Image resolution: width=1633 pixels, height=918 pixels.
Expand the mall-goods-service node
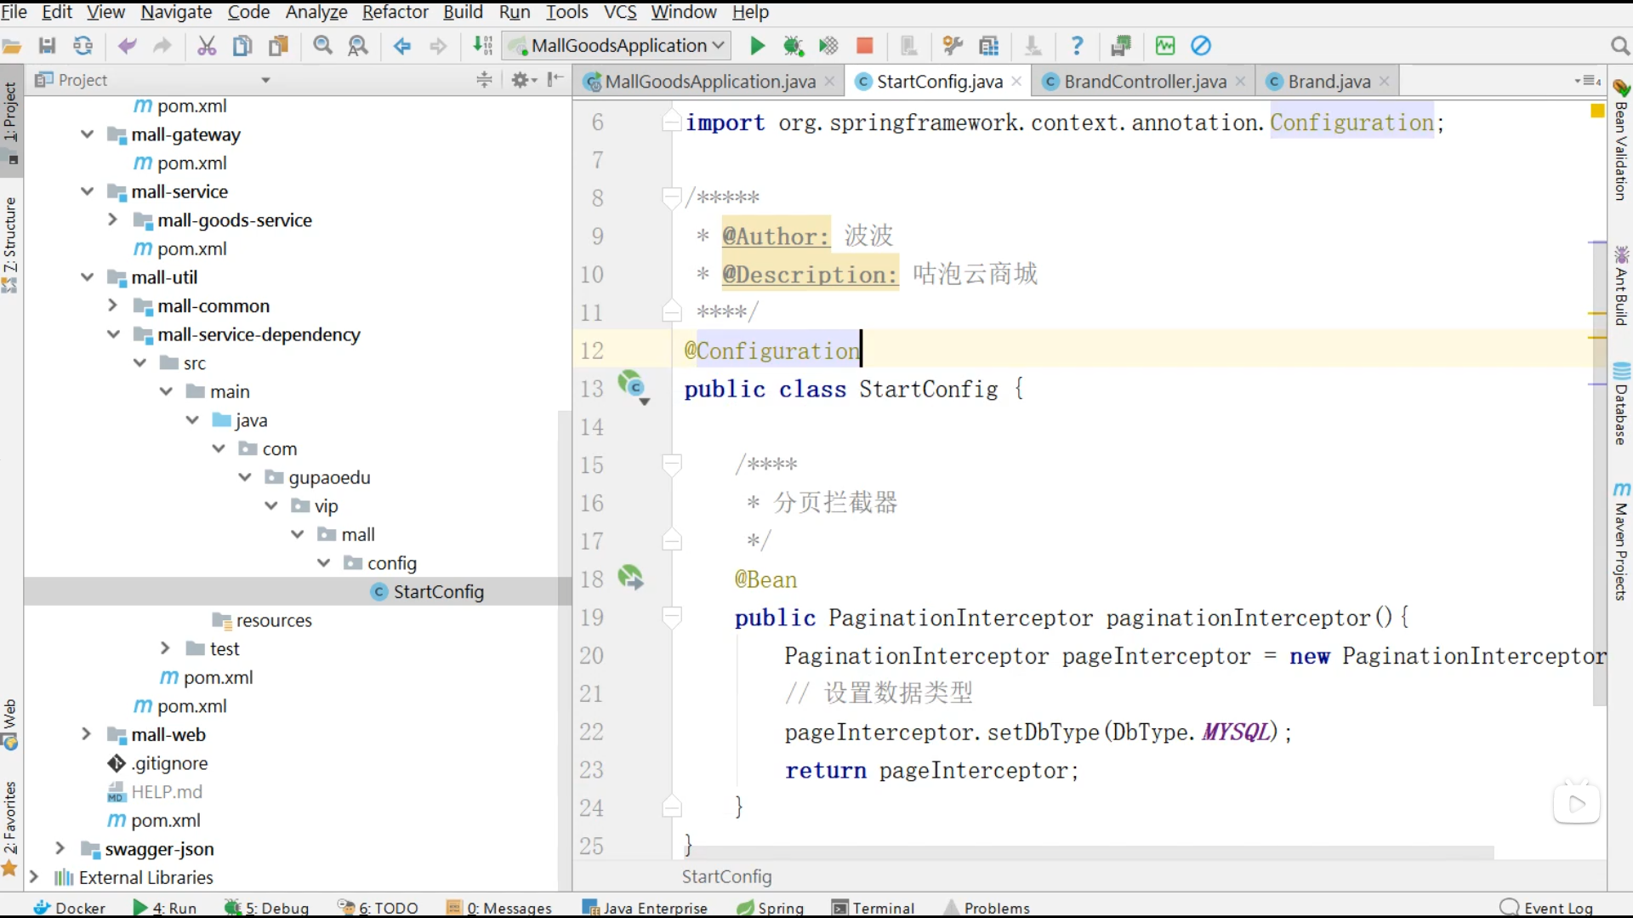pyautogui.click(x=113, y=220)
